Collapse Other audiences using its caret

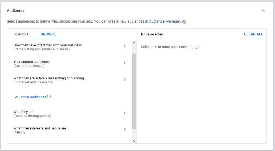click(17, 97)
